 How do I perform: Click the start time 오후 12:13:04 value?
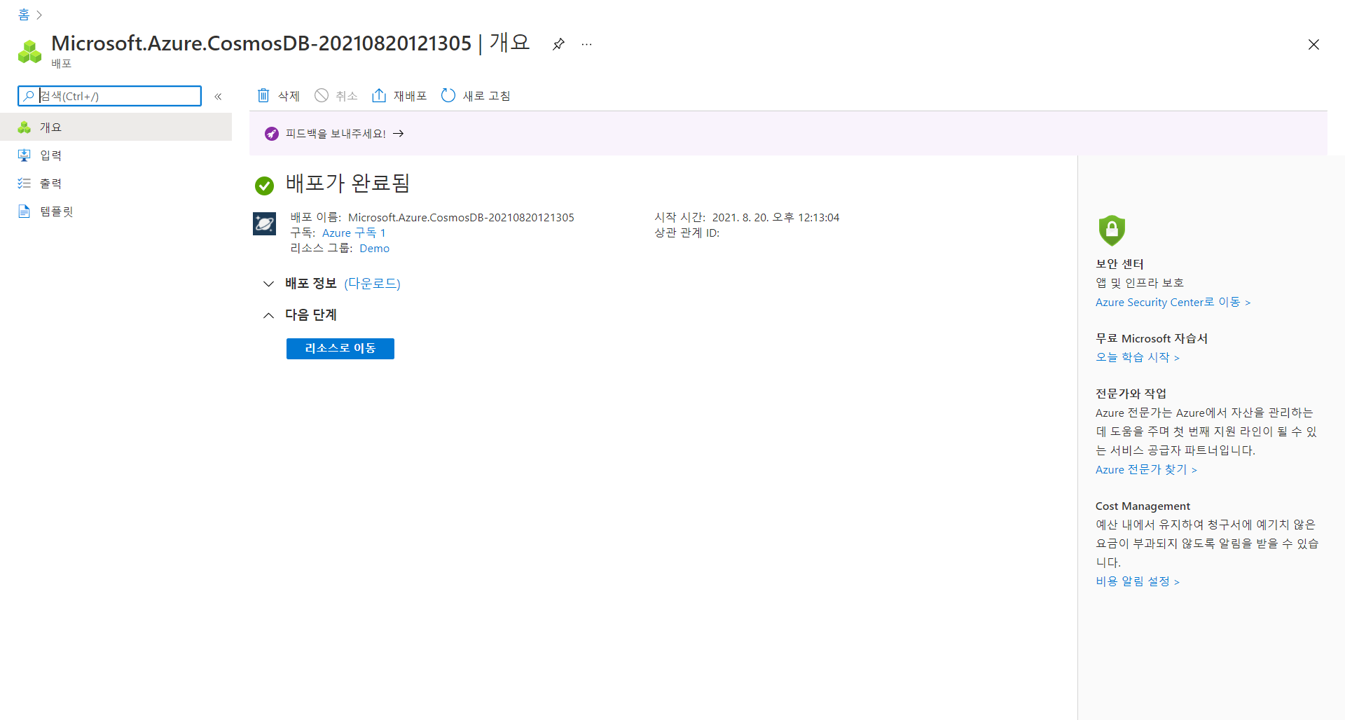click(806, 217)
